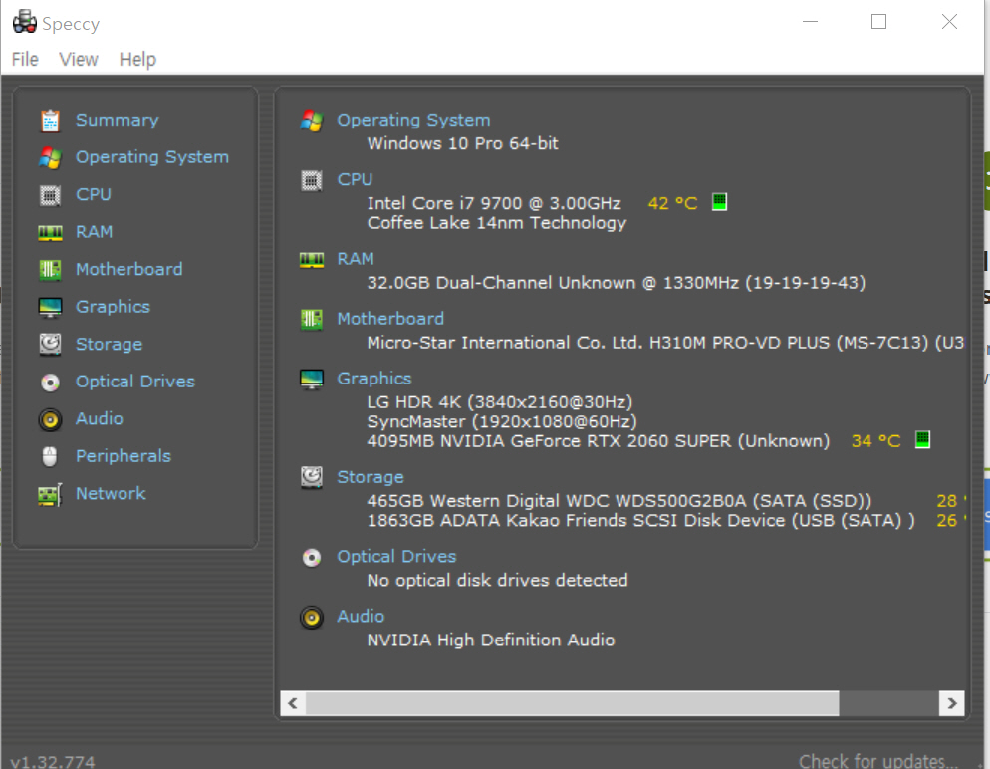The image size is (990, 769).
Task: Open the Help menu
Action: point(137,60)
